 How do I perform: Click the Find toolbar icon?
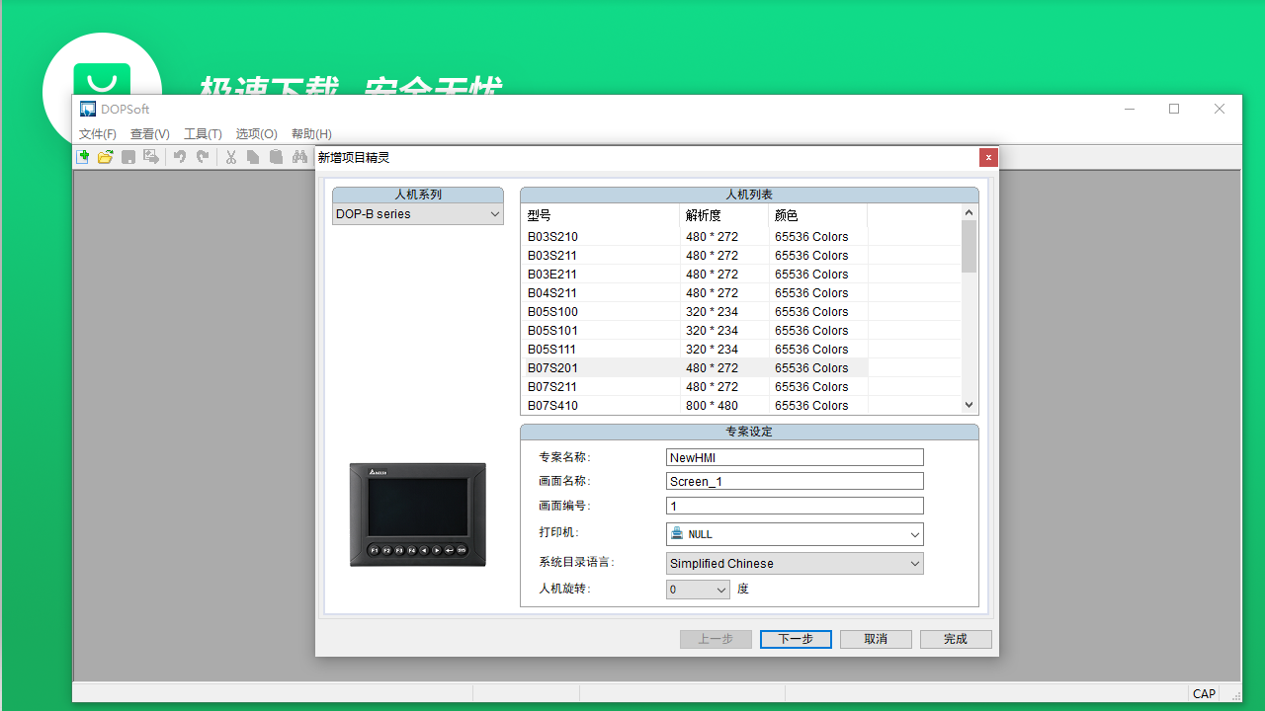click(x=299, y=156)
